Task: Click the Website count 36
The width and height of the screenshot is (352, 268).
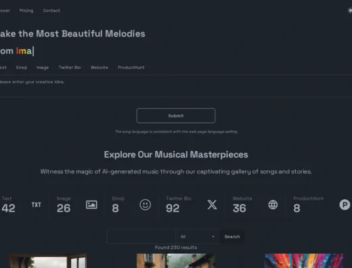Action: click(x=240, y=208)
